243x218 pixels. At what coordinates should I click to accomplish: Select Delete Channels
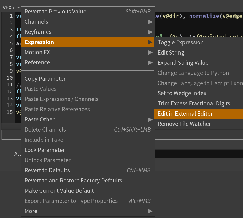(88, 130)
